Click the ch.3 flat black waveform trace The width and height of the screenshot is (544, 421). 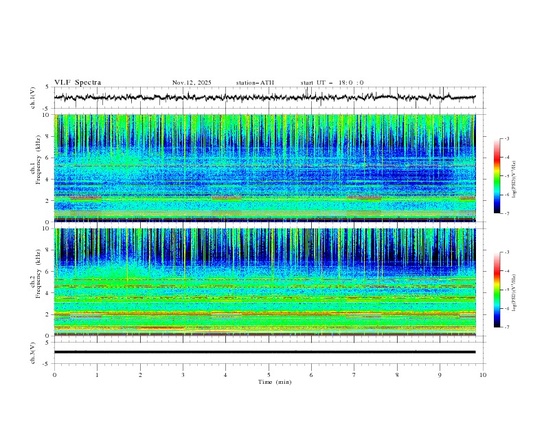(264, 352)
